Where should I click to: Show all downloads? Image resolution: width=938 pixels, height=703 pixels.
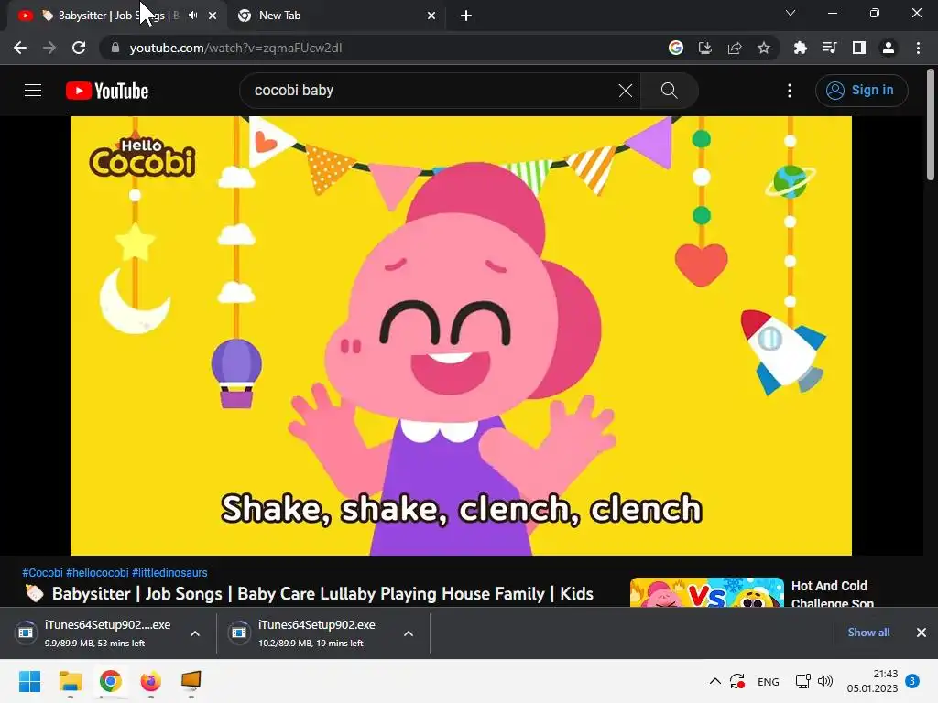tap(868, 633)
